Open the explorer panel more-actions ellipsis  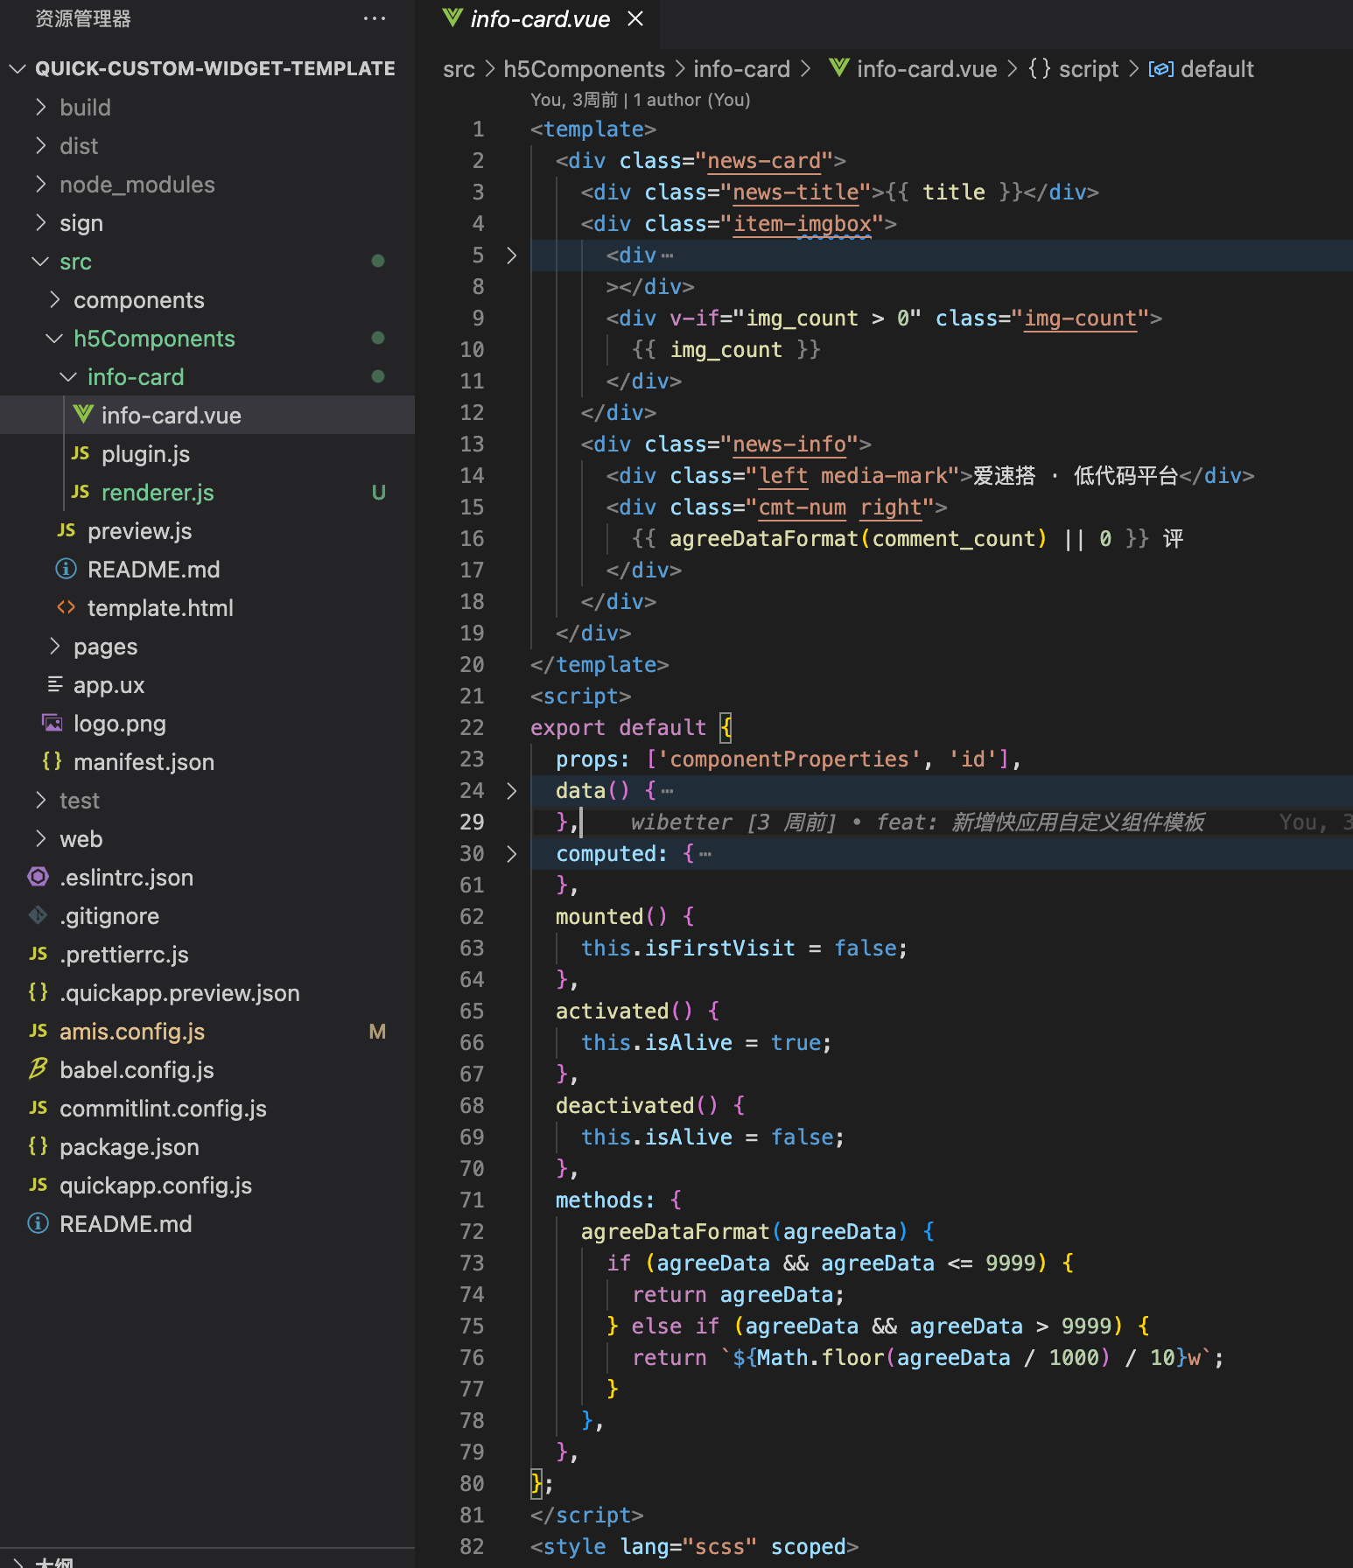click(x=375, y=18)
